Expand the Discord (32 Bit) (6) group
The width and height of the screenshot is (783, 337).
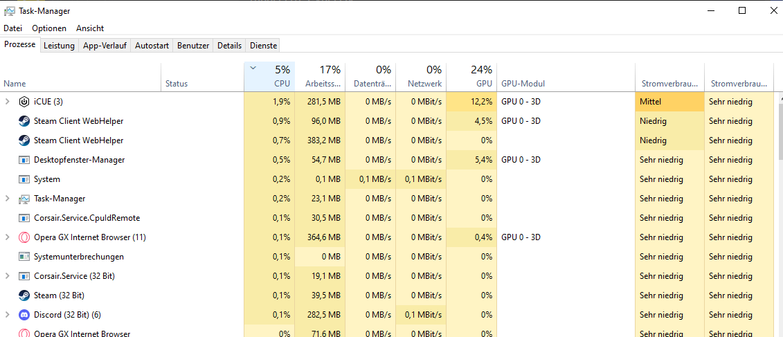click(x=7, y=315)
